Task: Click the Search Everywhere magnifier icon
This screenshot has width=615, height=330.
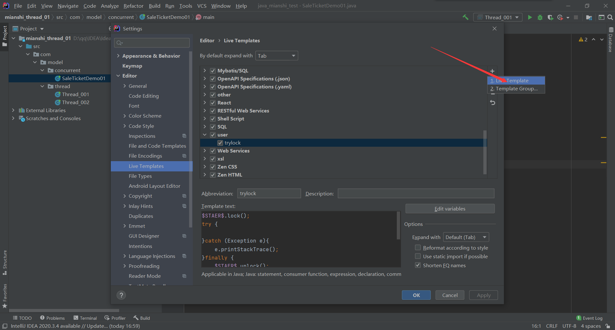Action: (x=610, y=17)
